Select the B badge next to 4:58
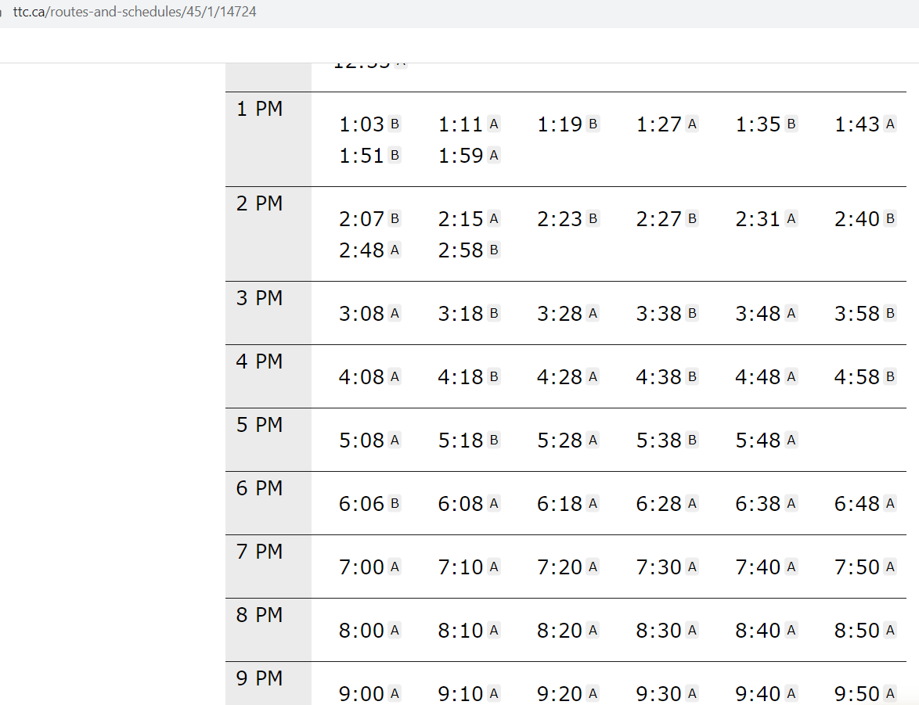The height and width of the screenshot is (705, 919). [890, 376]
